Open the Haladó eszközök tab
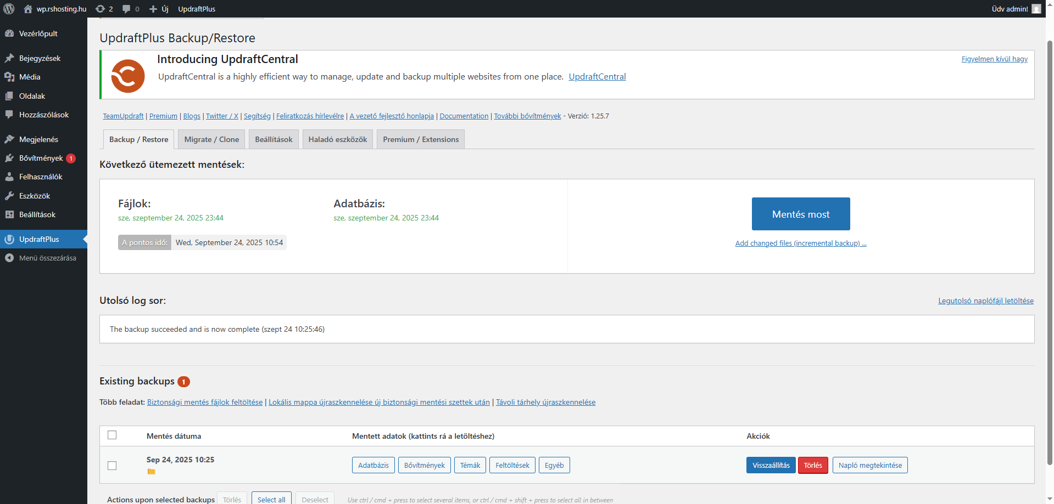Viewport: 1054px width, 504px height. (337, 139)
